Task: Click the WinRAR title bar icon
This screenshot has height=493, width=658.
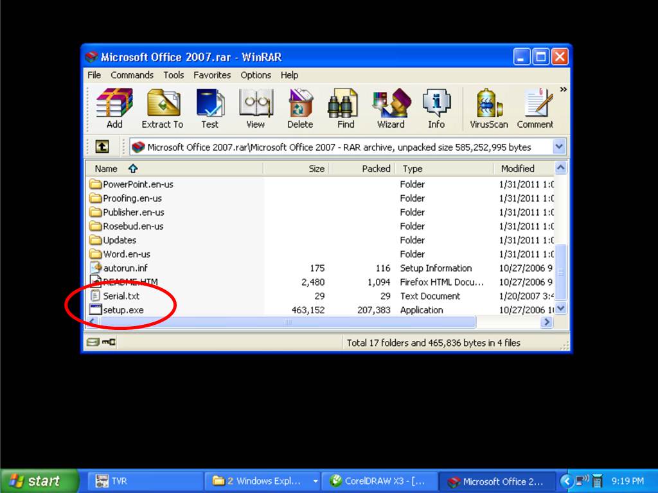Action: tap(91, 56)
